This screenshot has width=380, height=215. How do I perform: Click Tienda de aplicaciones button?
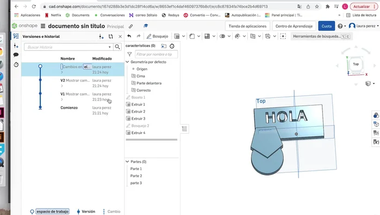pos(247,26)
